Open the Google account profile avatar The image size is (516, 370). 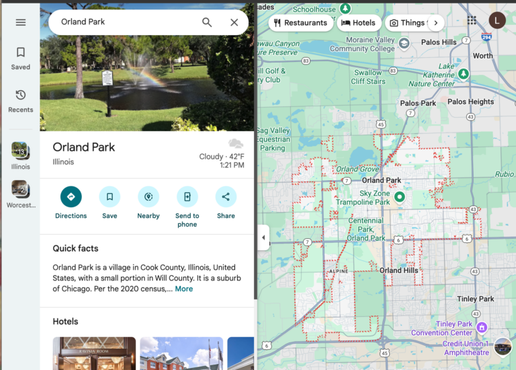click(x=497, y=21)
